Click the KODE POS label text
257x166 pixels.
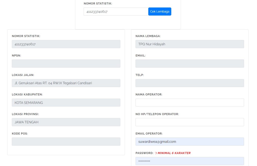click(x=20, y=133)
